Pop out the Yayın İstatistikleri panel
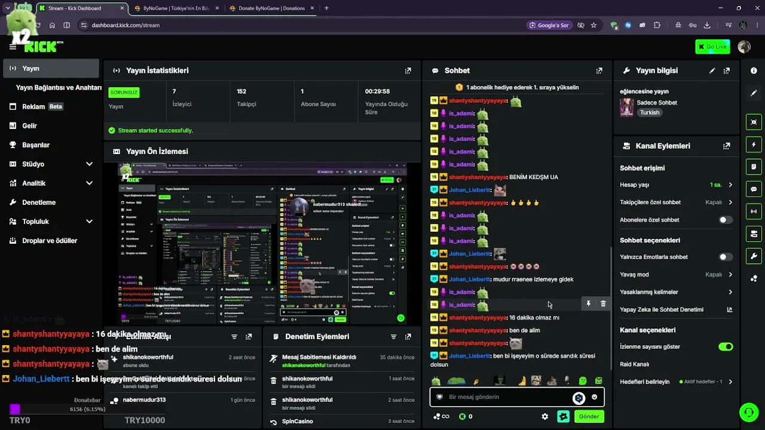 (x=408, y=70)
